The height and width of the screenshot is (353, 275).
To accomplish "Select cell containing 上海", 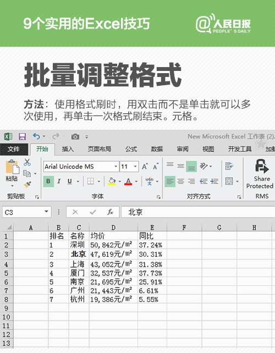I will 79,264.
